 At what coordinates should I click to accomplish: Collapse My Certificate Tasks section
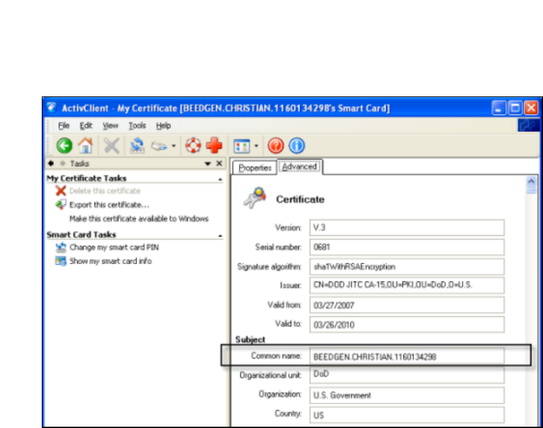[220, 179]
